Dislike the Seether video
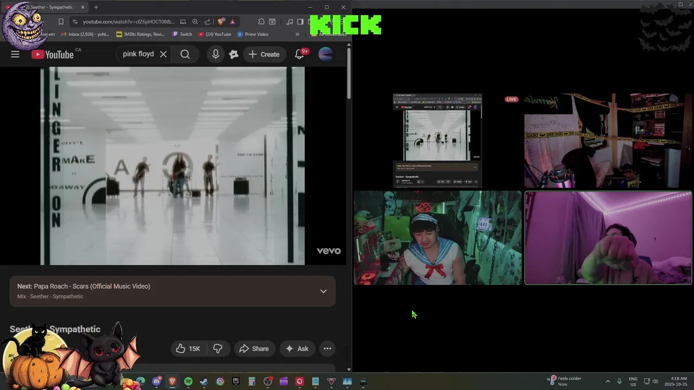The height and width of the screenshot is (390, 694). coord(217,349)
